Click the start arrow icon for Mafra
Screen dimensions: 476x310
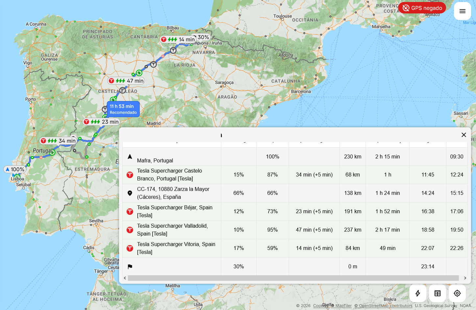(130, 157)
